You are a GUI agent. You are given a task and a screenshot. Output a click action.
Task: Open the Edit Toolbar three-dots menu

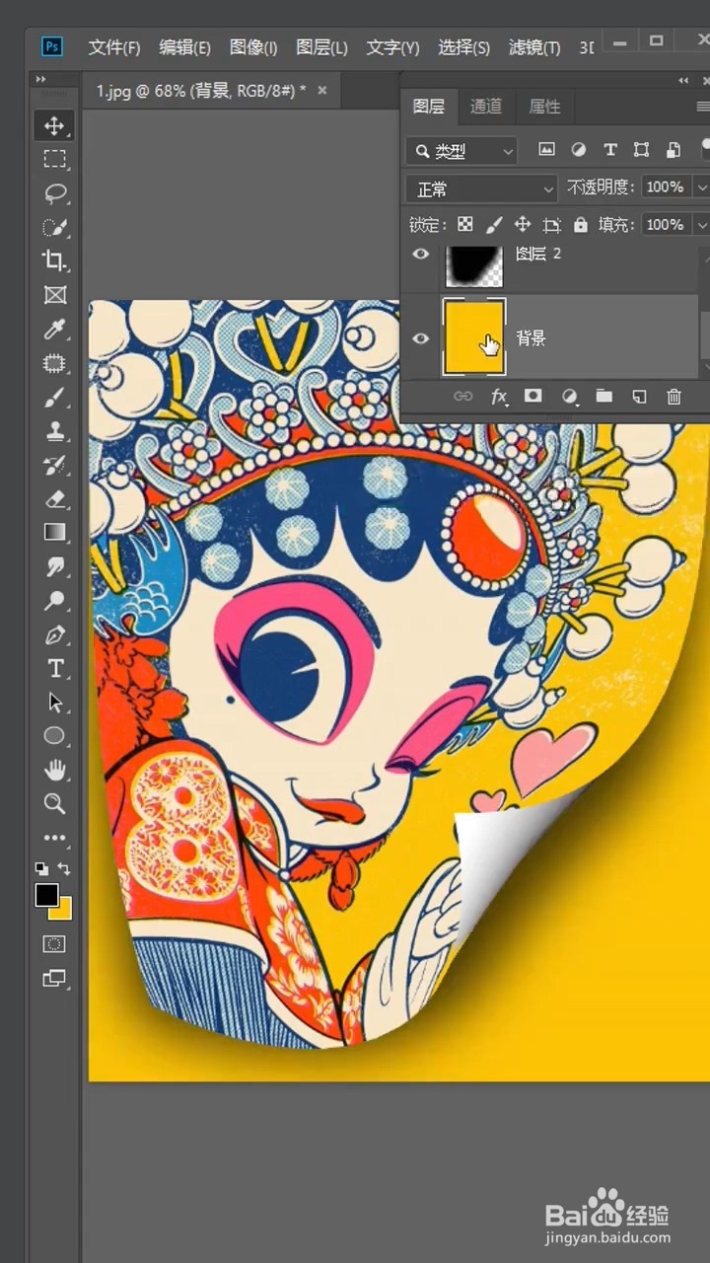54,838
